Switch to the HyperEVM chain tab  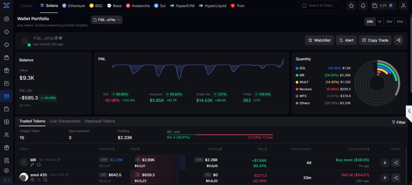tap(183, 6)
